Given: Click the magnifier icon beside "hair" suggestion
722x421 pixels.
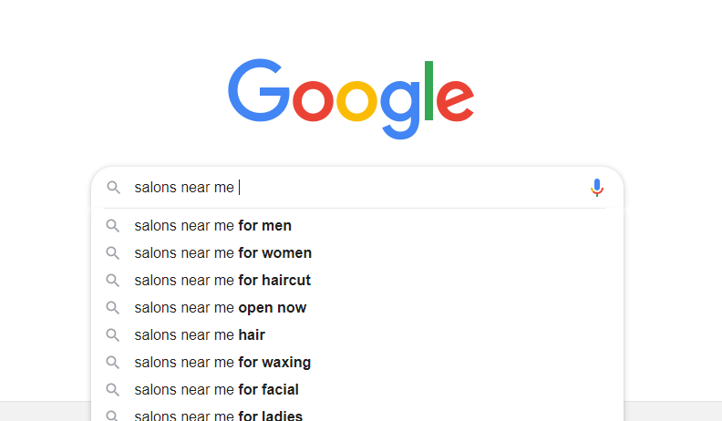Looking at the screenshot, I should (x=113, y=335).
